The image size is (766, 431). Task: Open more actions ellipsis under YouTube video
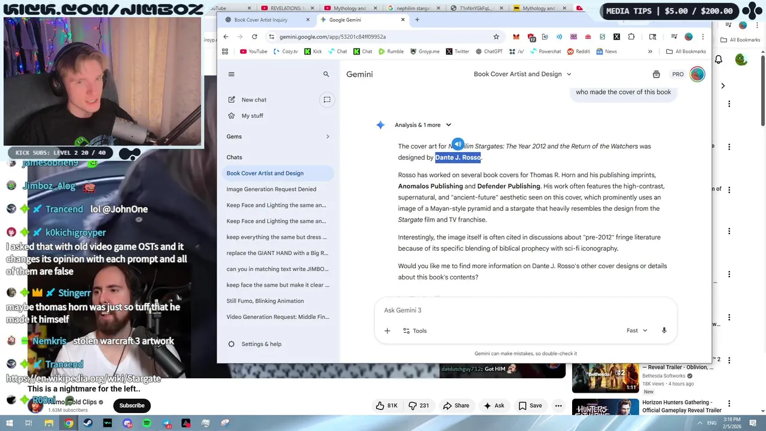coord(558,405)
